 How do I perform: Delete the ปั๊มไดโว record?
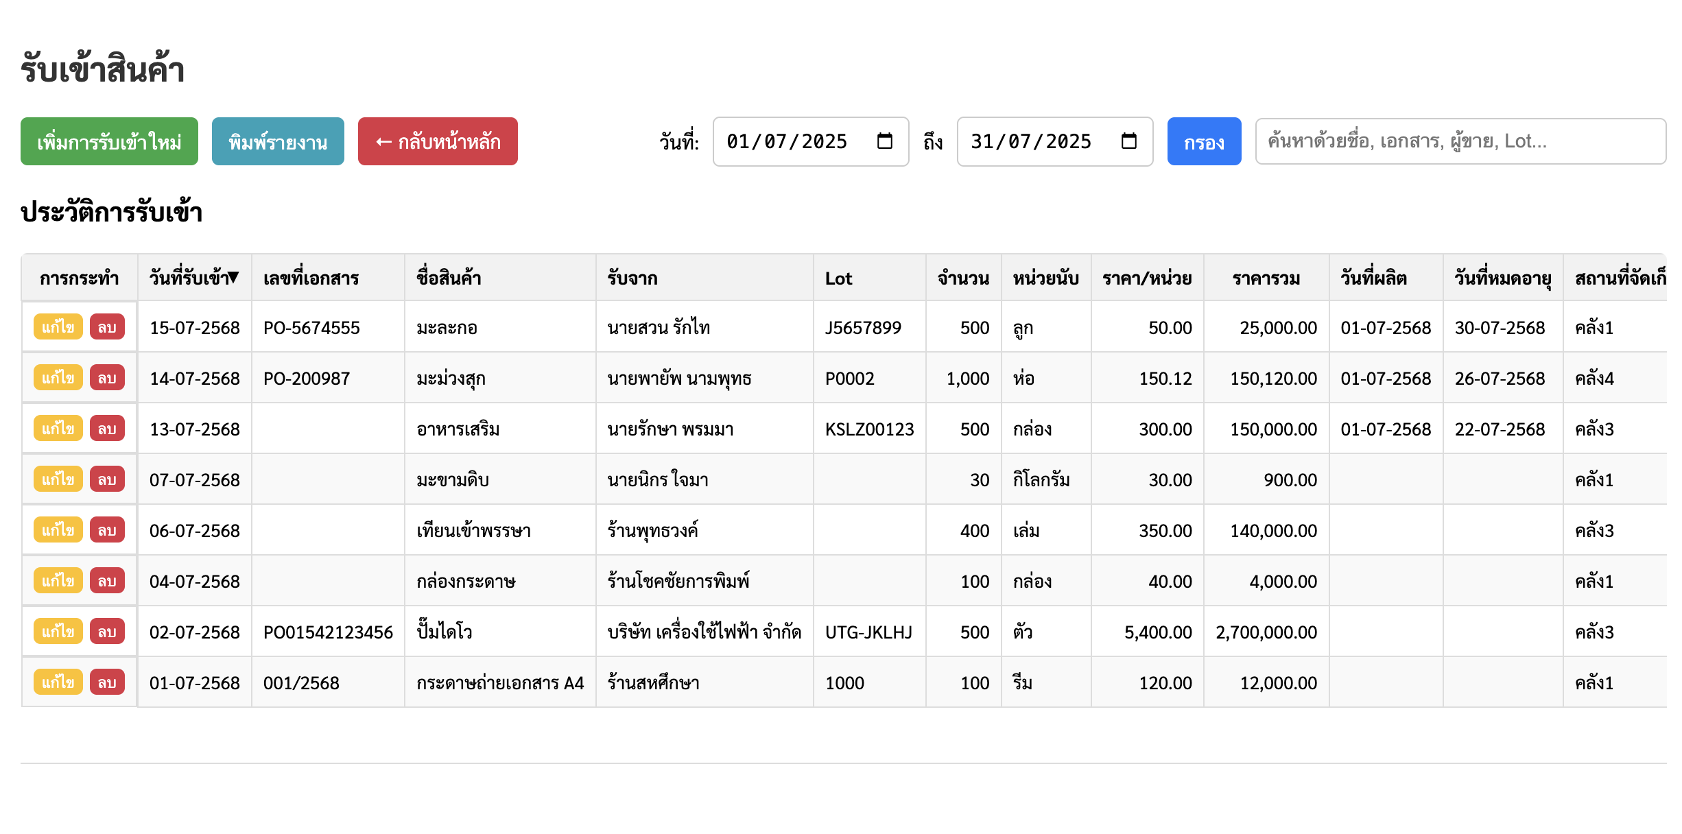point(106,632)
